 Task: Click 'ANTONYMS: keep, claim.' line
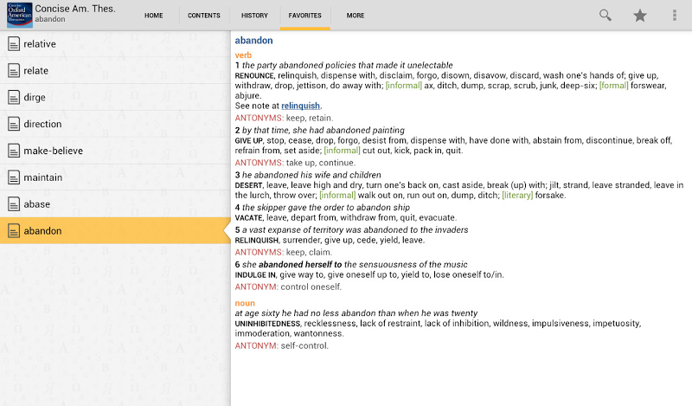(283, 252)
